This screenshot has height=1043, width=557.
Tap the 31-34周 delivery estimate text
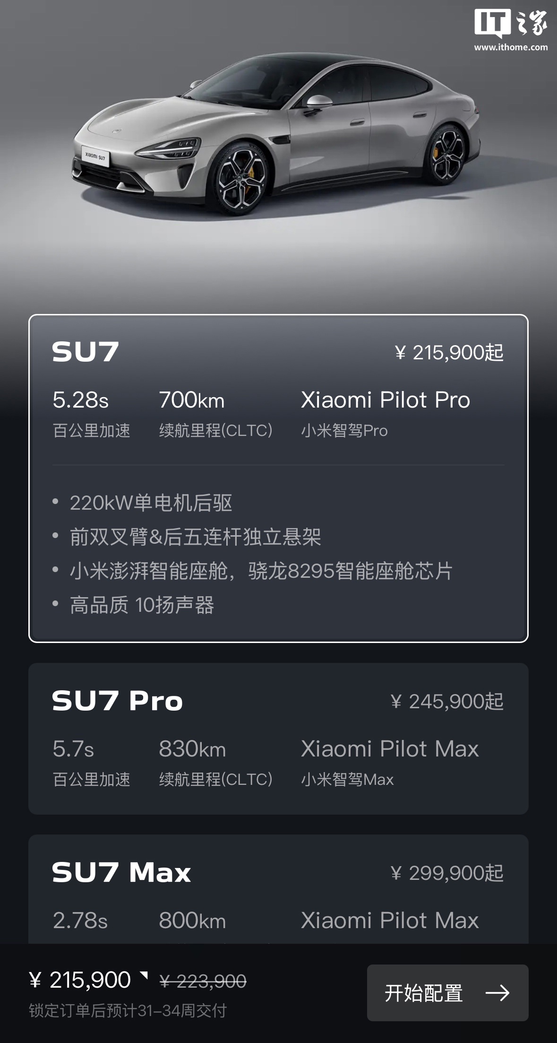tap(128, 1010)
